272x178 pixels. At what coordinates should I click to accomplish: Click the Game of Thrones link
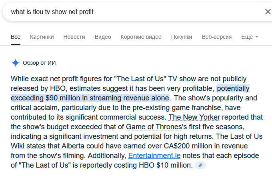point(154,127)
